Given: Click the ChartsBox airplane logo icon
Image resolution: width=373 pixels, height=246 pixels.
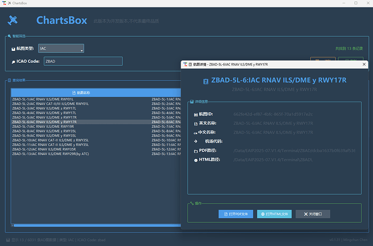Looking at the screenshot, I should 13,21.
